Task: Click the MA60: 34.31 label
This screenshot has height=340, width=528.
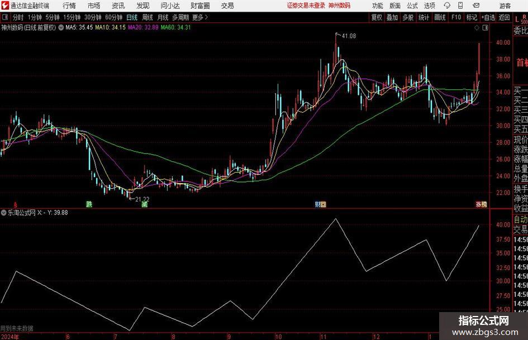Action: 175,27
